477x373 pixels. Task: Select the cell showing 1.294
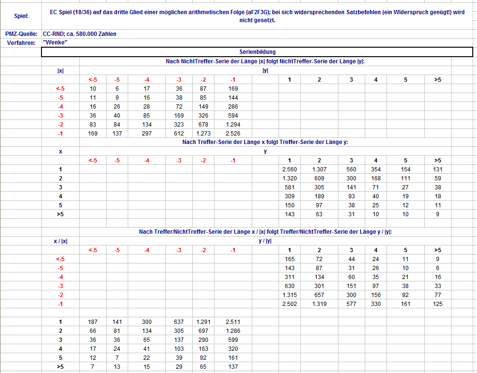click(233, 125)
